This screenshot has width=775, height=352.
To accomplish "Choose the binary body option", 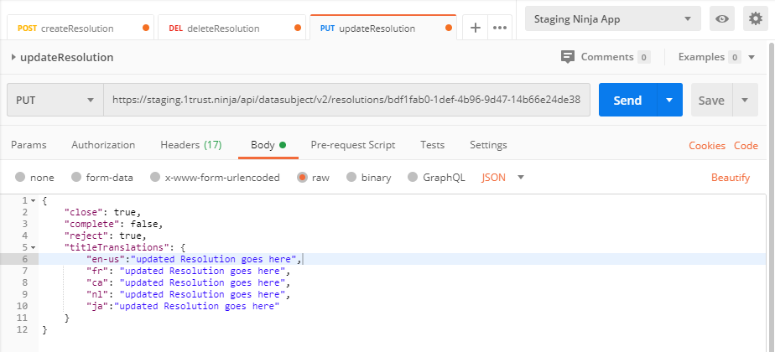I will pos(352,178).
